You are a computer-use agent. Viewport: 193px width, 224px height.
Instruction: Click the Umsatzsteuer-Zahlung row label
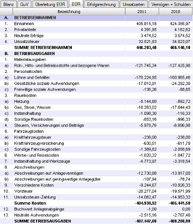click(x=35, y=197)
